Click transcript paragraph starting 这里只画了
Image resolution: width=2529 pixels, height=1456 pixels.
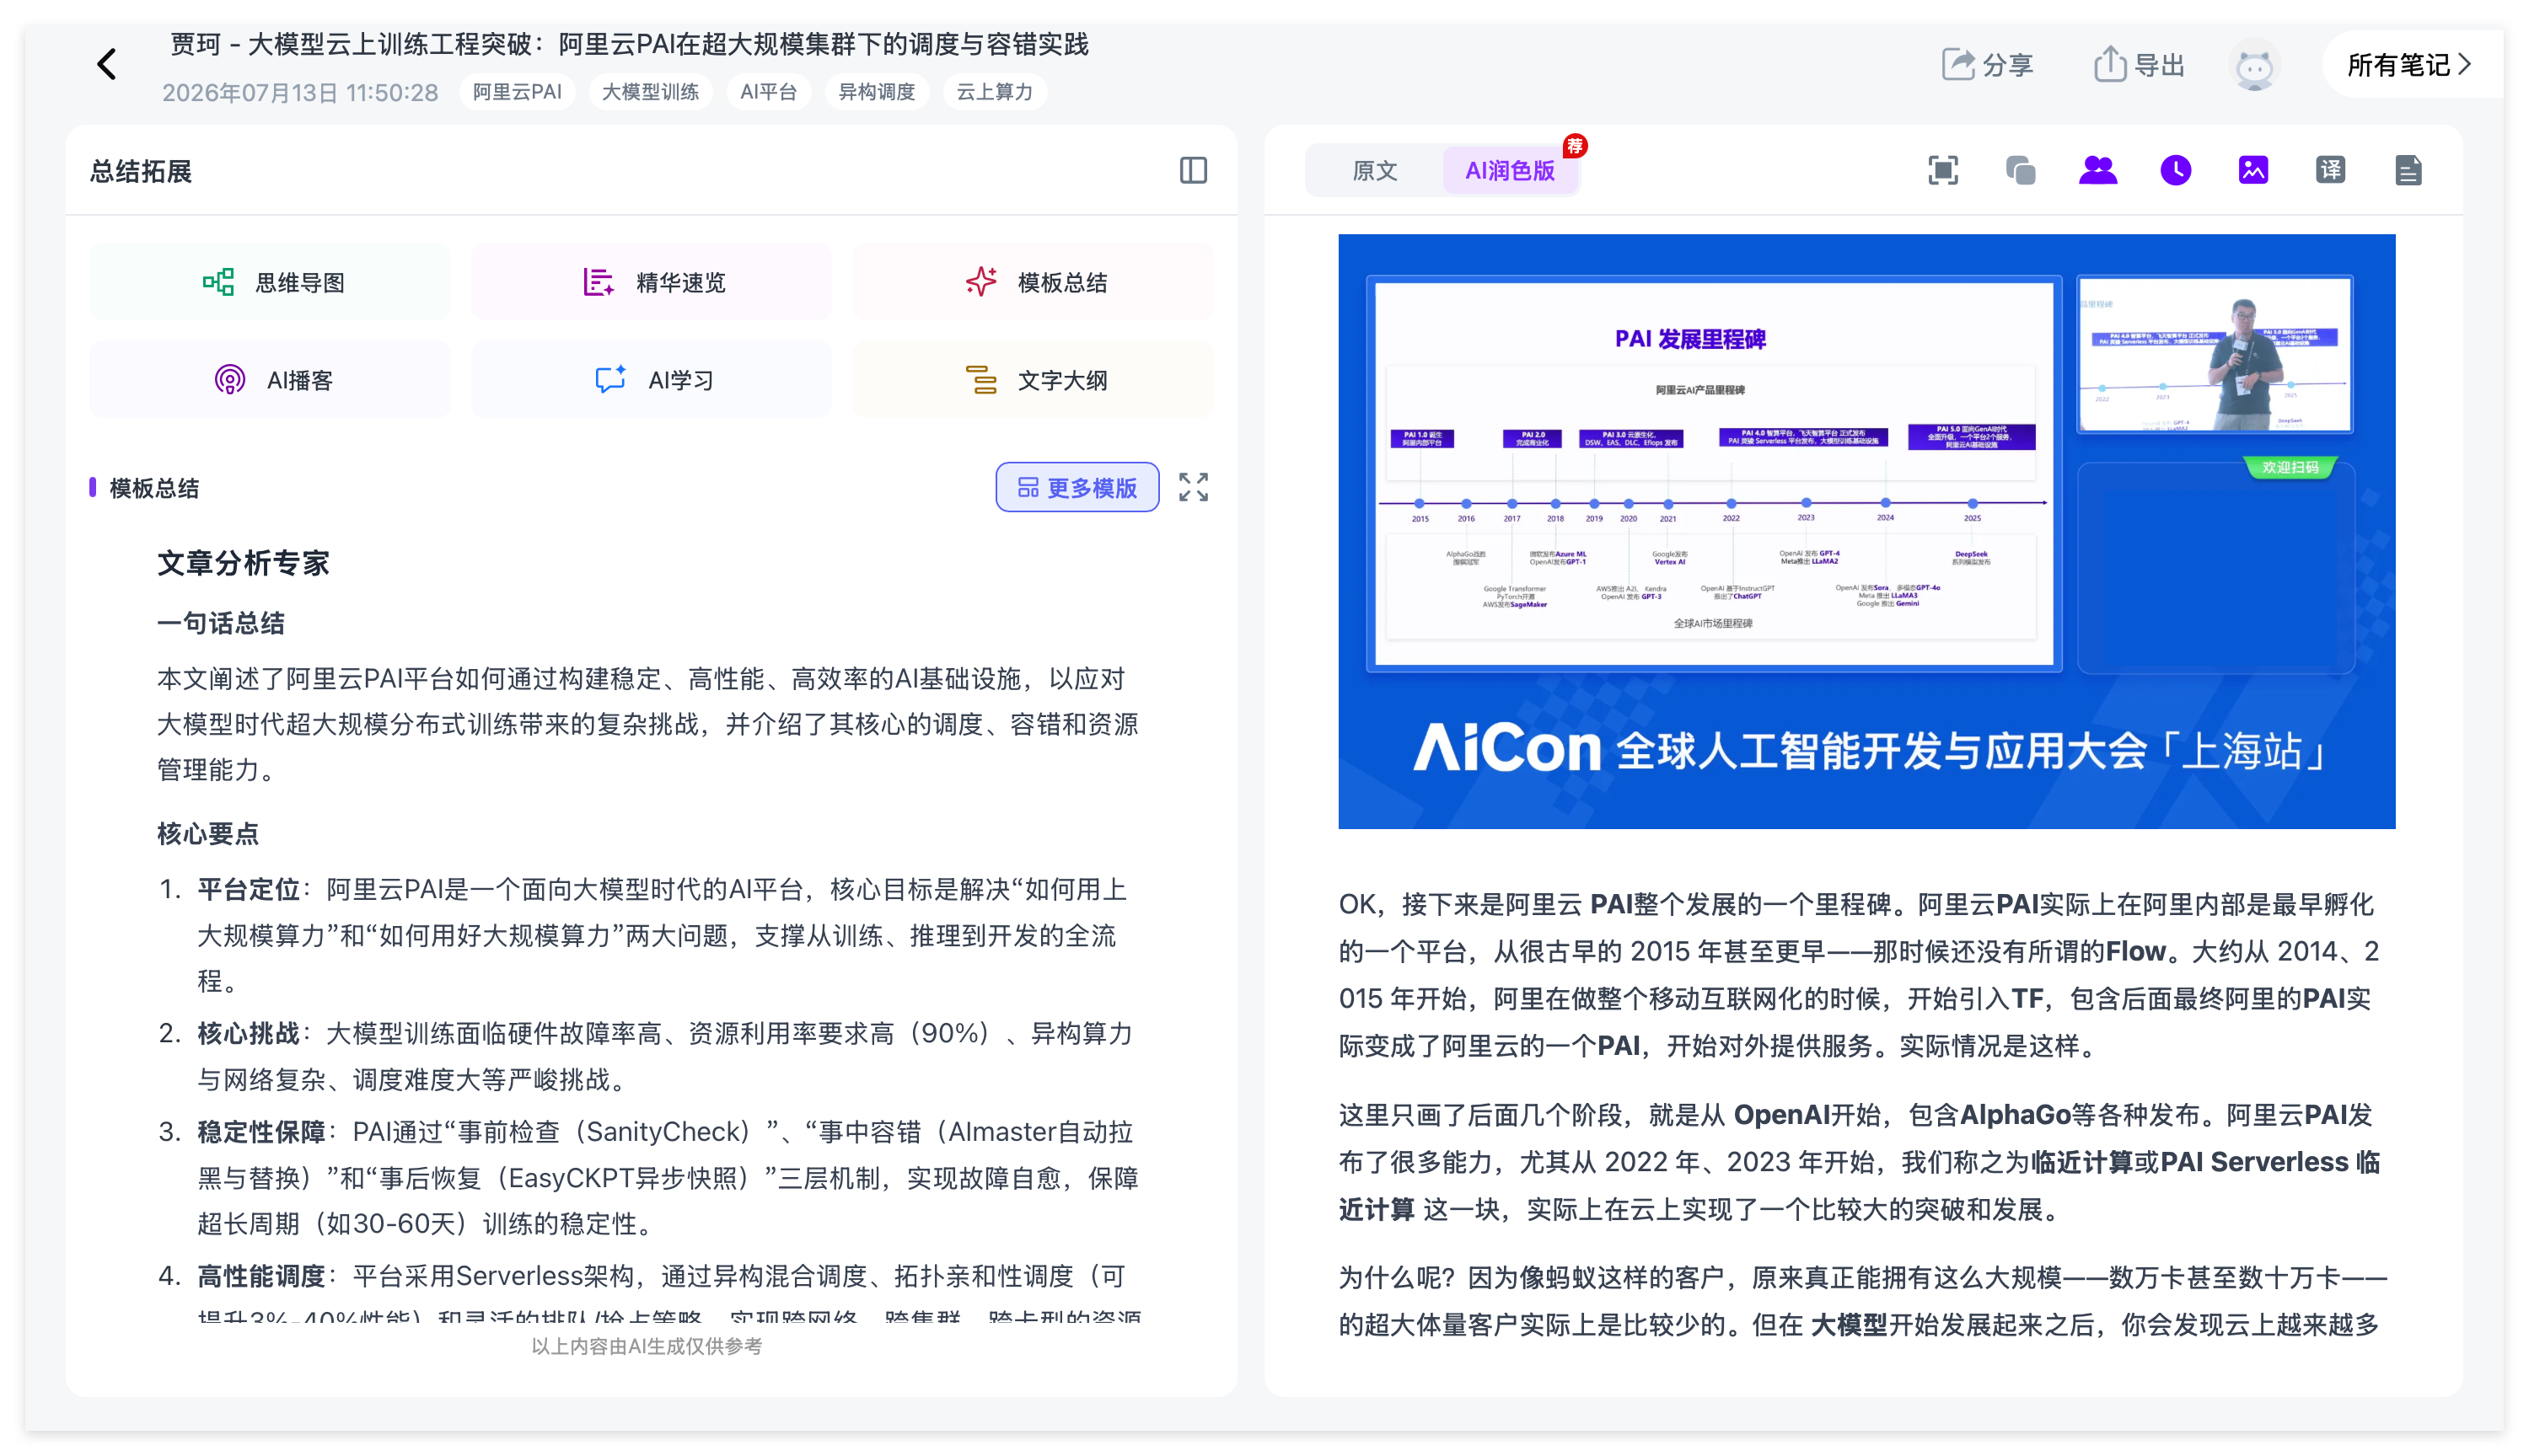pyautogui.click(x=1860, y=1162)
